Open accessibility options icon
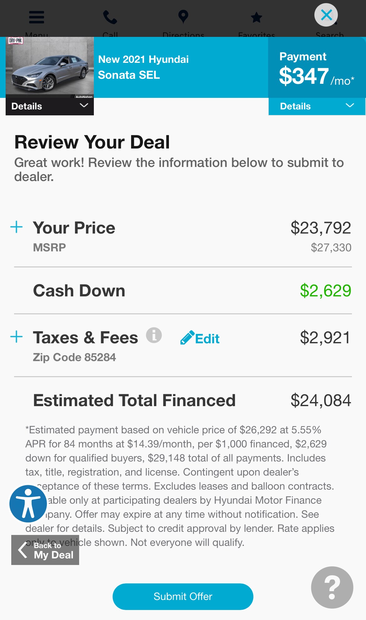The height and width of the screenshot is (620, 366). [x=28, y=503]
